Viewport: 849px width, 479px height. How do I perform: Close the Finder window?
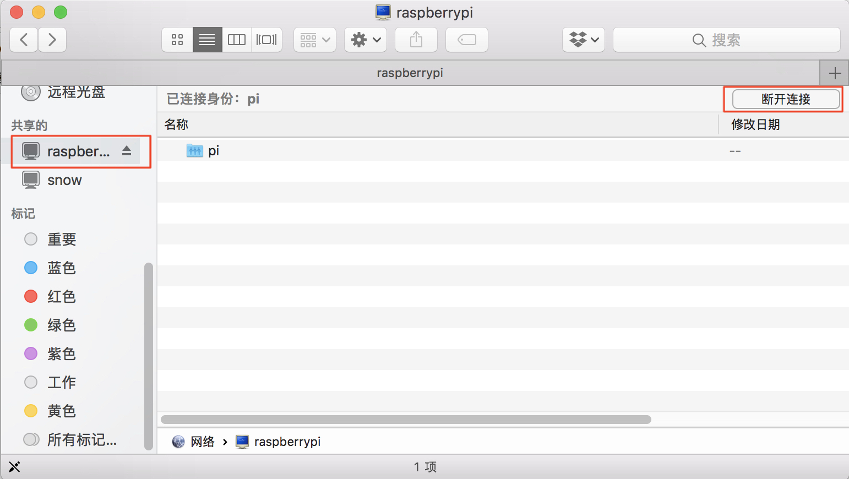click(x=17, y=12)
